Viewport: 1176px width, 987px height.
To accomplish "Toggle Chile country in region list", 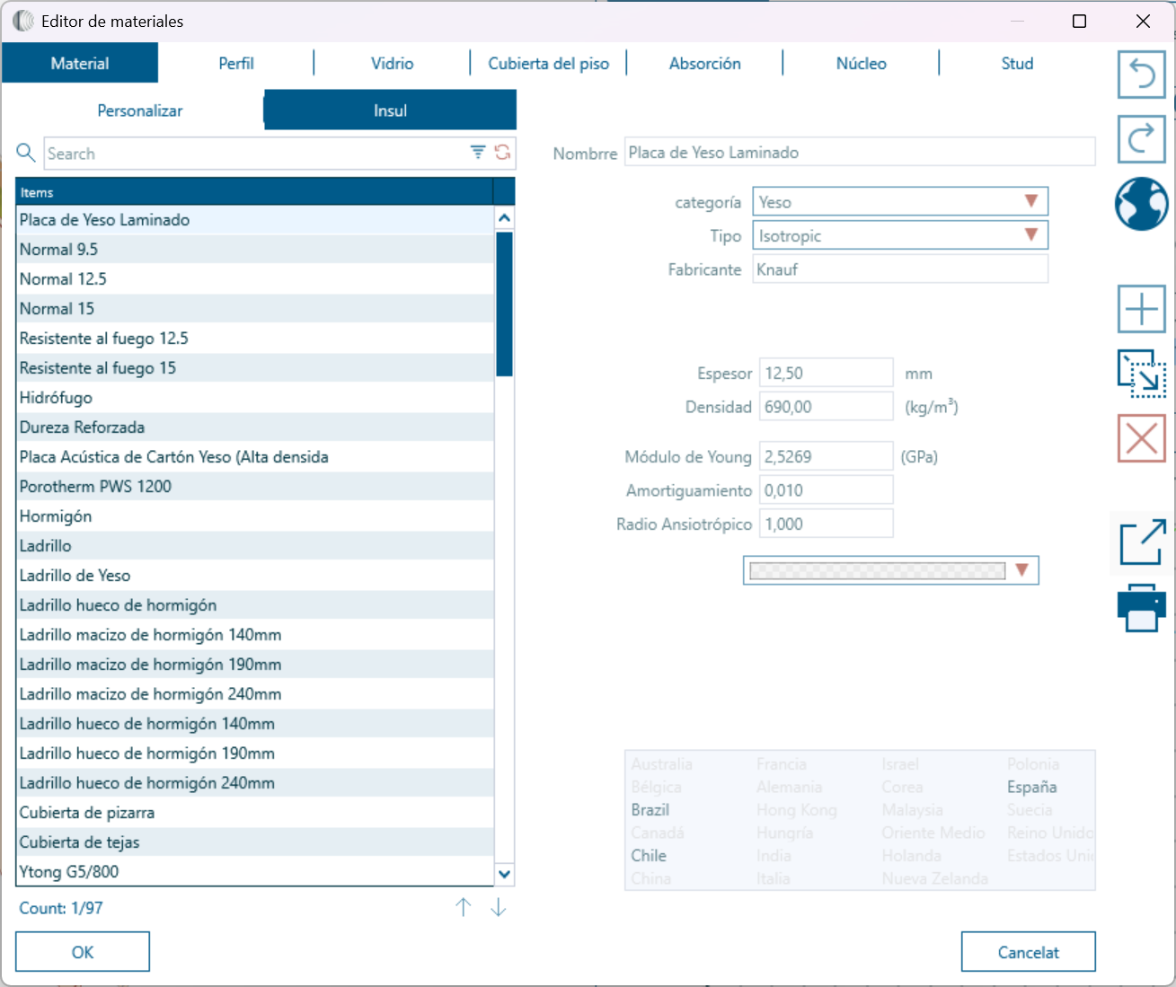I will tap(649, 856).
